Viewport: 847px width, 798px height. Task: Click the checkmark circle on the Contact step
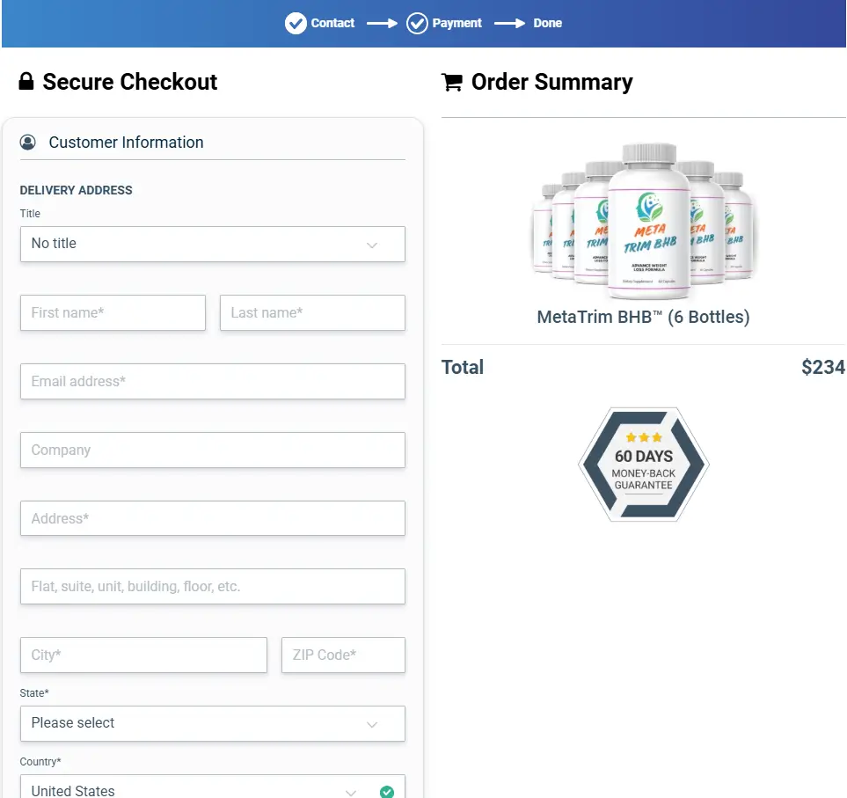pos(296,23)
